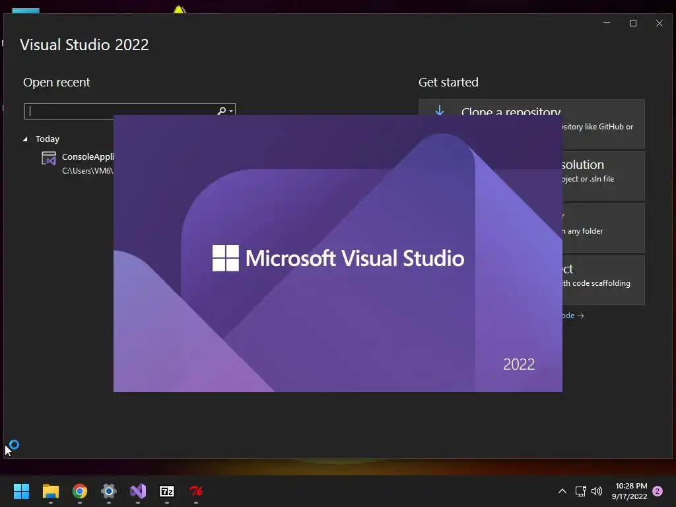676x507 pixels.
Task: Open the volume speaker tray icon
Action: [597, 491]
